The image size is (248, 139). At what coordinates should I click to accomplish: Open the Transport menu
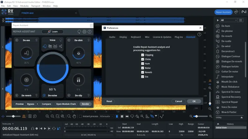click(x=36, y=6)
